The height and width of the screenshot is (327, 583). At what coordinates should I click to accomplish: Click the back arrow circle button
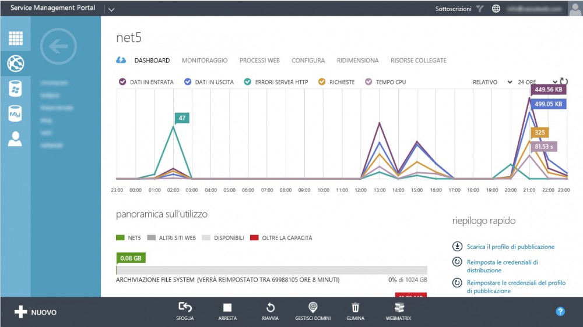coord(58,47)
